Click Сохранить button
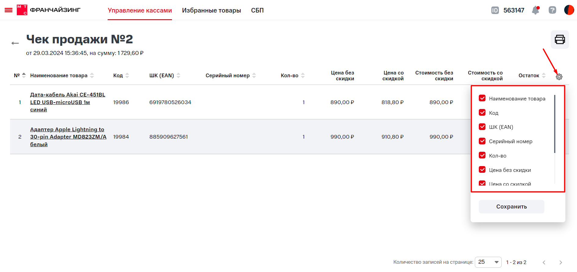Viewport: 577px width, 272px height. 511,207
